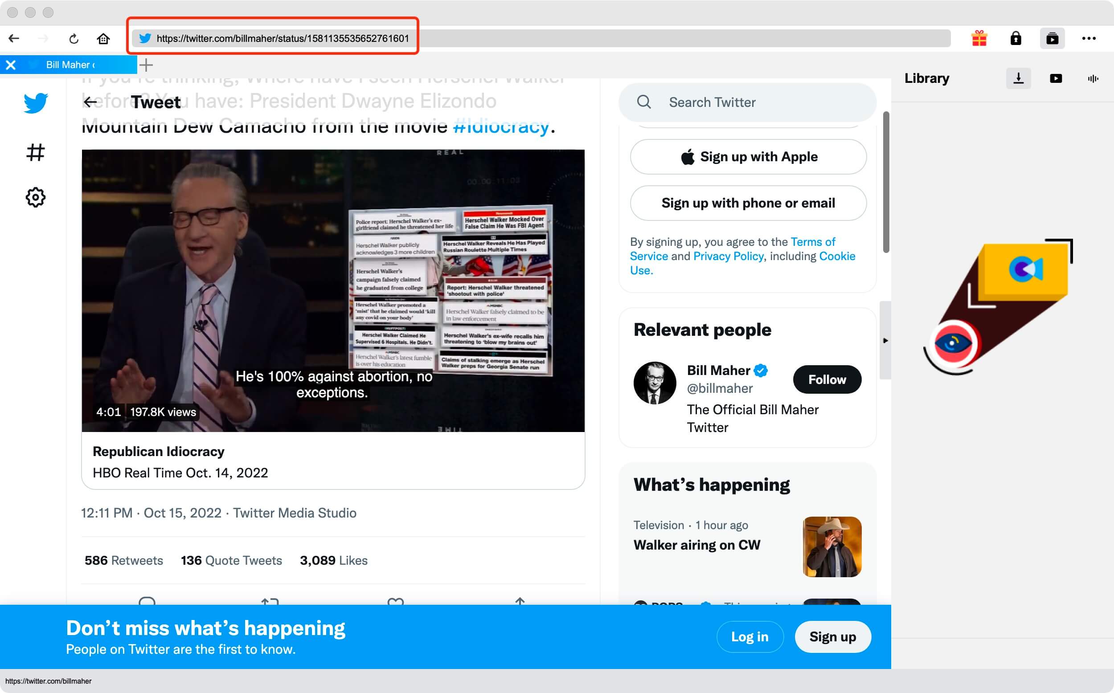This screenshot has width=1114, height=693.
Task: Open a new tab with the plus button
Action: coord(146,65)
